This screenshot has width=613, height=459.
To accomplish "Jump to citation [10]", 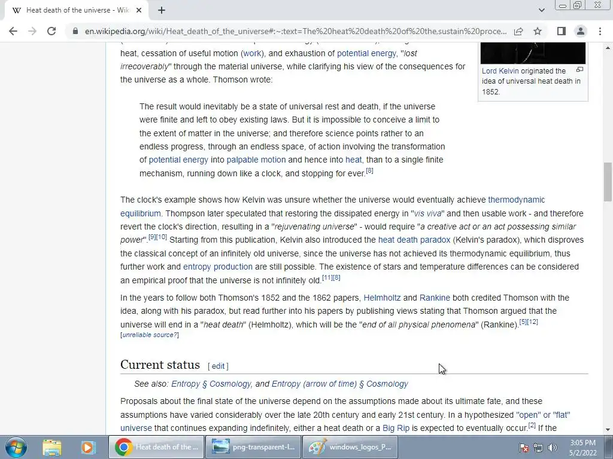I will coord(162,237).
